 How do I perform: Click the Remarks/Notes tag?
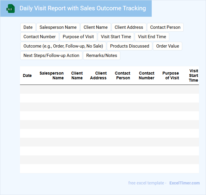click(102, 56)
